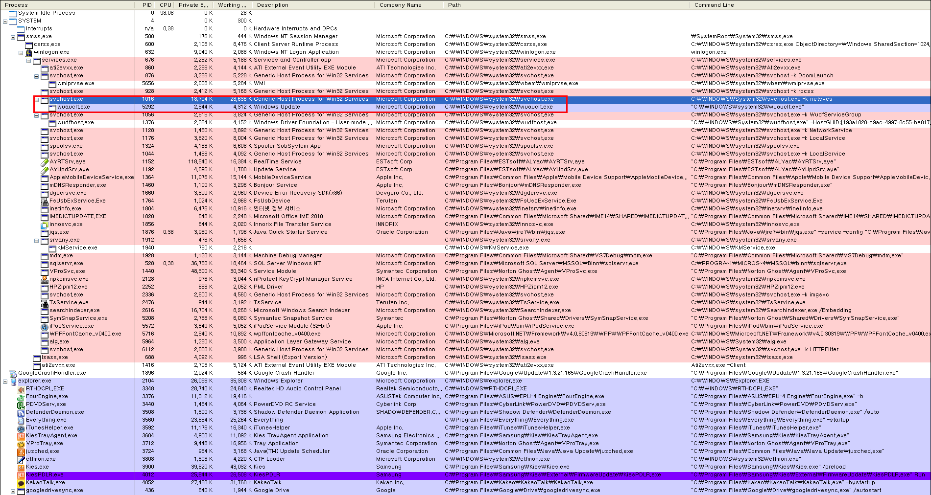The height and width of the screenshot is (495, 931).
Task: Click the TsService.exe process icon
Action: pyautogui.click(x=45, y=303)
